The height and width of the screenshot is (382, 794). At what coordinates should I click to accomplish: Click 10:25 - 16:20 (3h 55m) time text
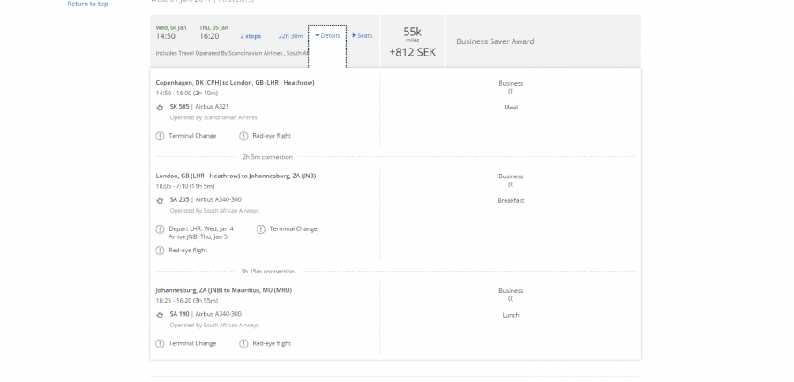point(188,301)
